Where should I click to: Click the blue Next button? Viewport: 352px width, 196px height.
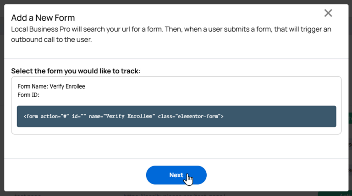click(176, 175)
